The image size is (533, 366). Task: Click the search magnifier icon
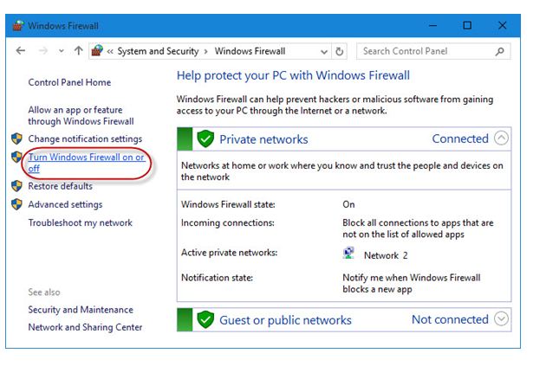point(500,52)
